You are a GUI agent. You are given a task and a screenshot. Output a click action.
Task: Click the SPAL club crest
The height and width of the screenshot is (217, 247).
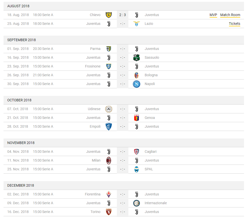coord(136,169)
